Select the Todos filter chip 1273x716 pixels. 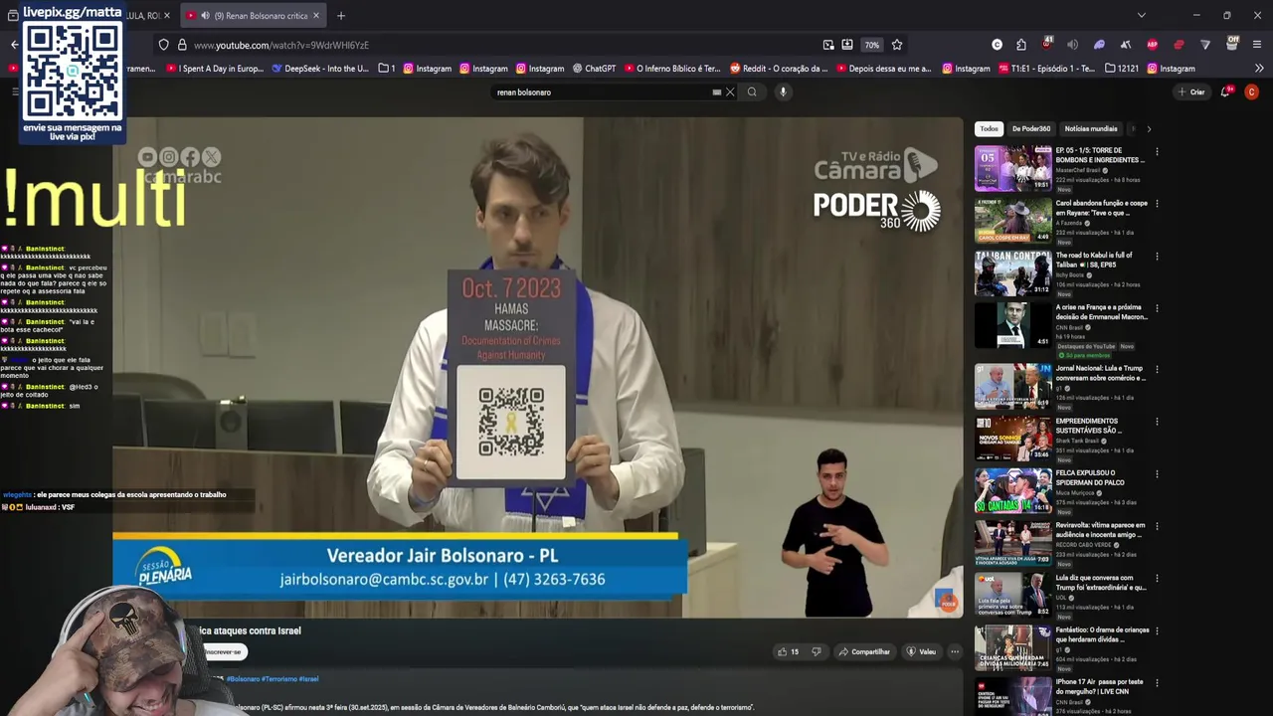989,128
